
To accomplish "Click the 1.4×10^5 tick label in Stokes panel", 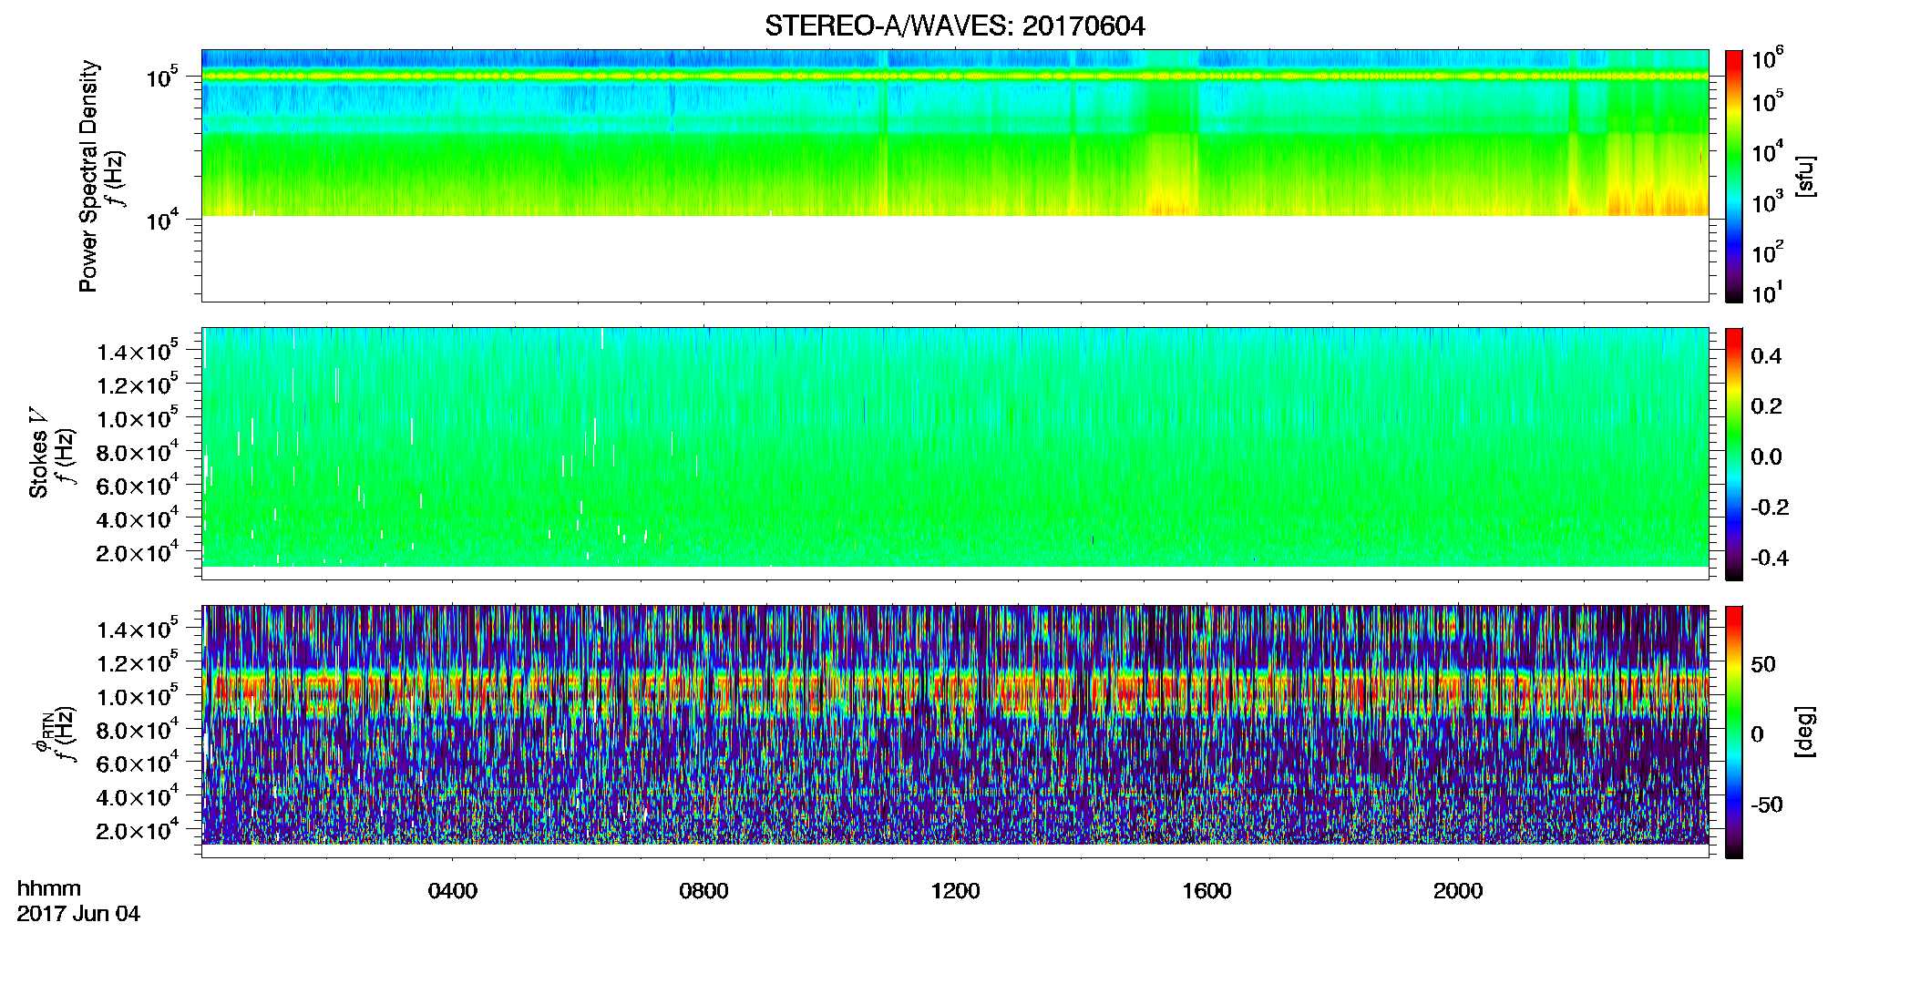I will tap(138, 352).
